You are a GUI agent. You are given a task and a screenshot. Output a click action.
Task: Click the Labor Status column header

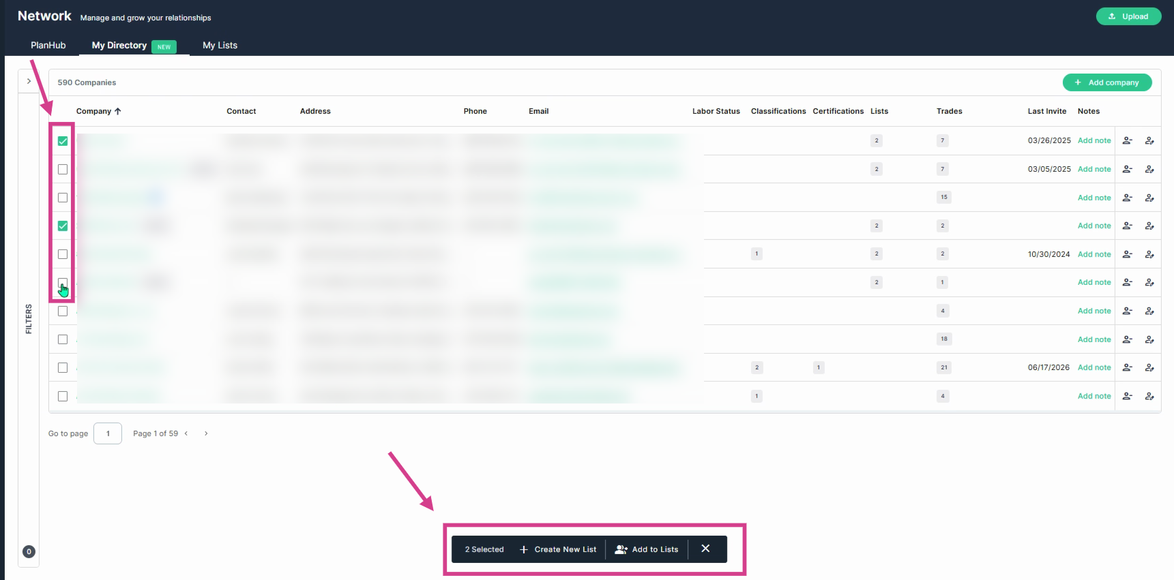click(x=716, y=111)
